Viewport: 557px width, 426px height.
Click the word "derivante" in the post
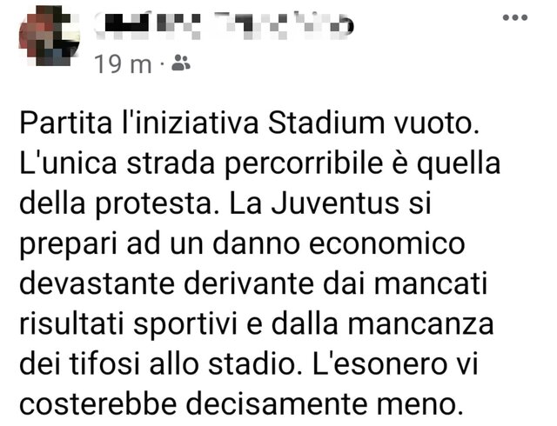tap(249, 284)
